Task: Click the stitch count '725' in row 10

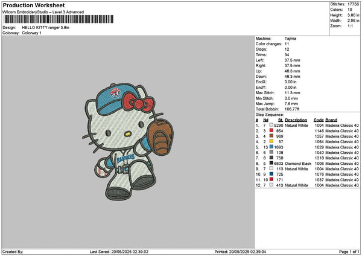Action: (279, 174)
